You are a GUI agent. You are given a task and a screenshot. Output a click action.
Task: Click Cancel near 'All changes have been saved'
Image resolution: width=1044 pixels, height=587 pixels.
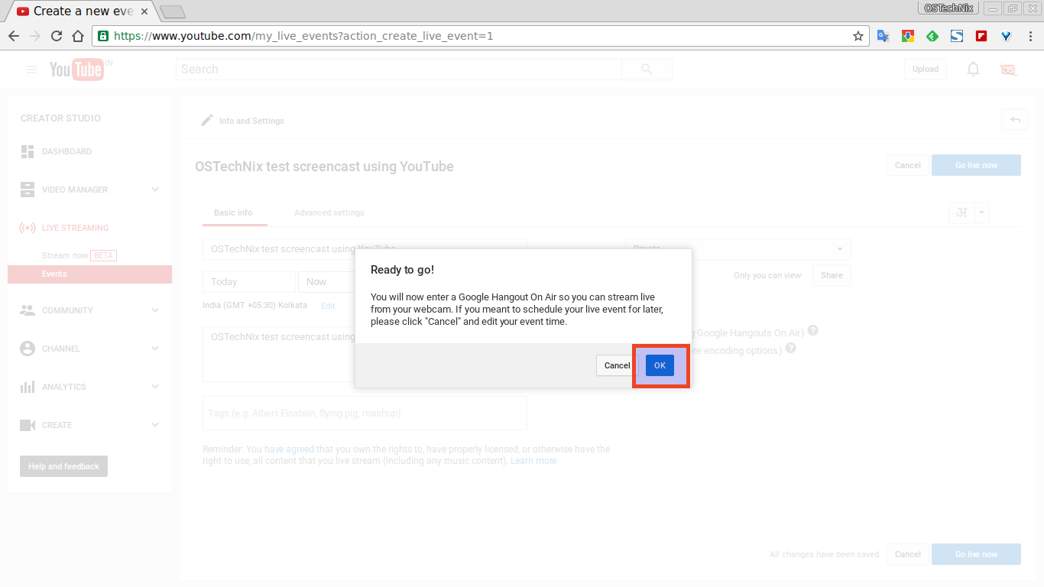coord(907,554)
